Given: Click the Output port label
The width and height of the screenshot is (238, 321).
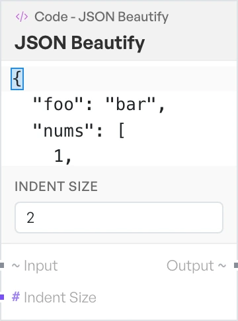Looking at the screenshot, I should click(190, 265).
